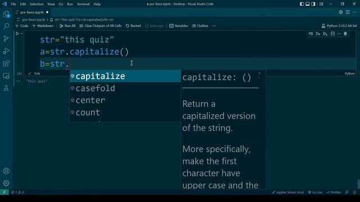Open the Manage gear icon

coord(6,183)
